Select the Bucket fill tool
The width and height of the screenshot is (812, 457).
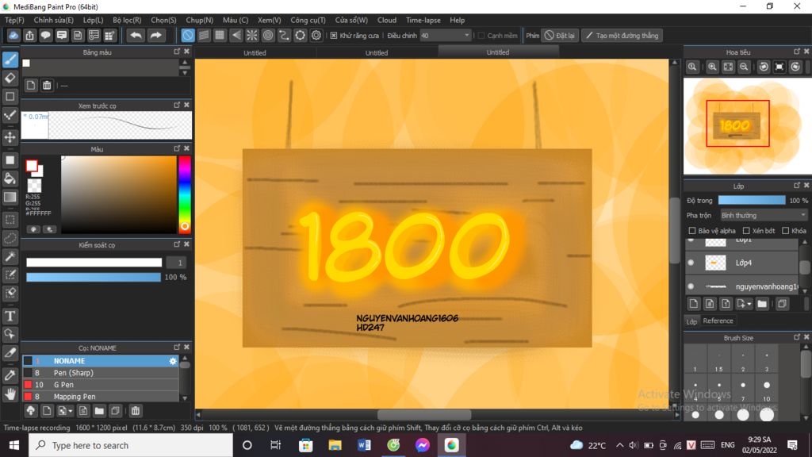coord(10,179)
